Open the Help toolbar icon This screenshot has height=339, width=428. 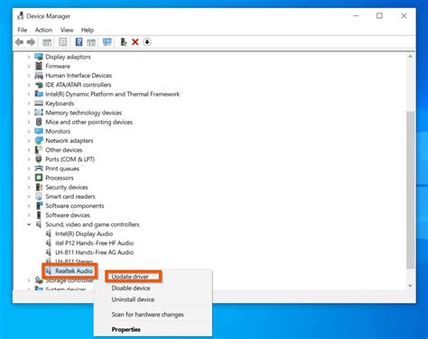[x=79, y=42]
